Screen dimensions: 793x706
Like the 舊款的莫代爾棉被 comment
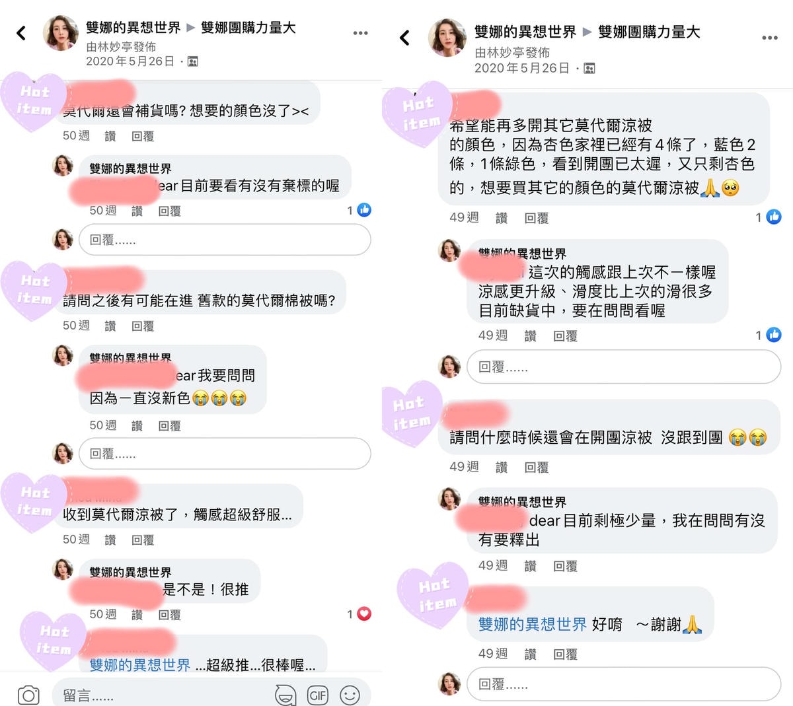[110, 326]
